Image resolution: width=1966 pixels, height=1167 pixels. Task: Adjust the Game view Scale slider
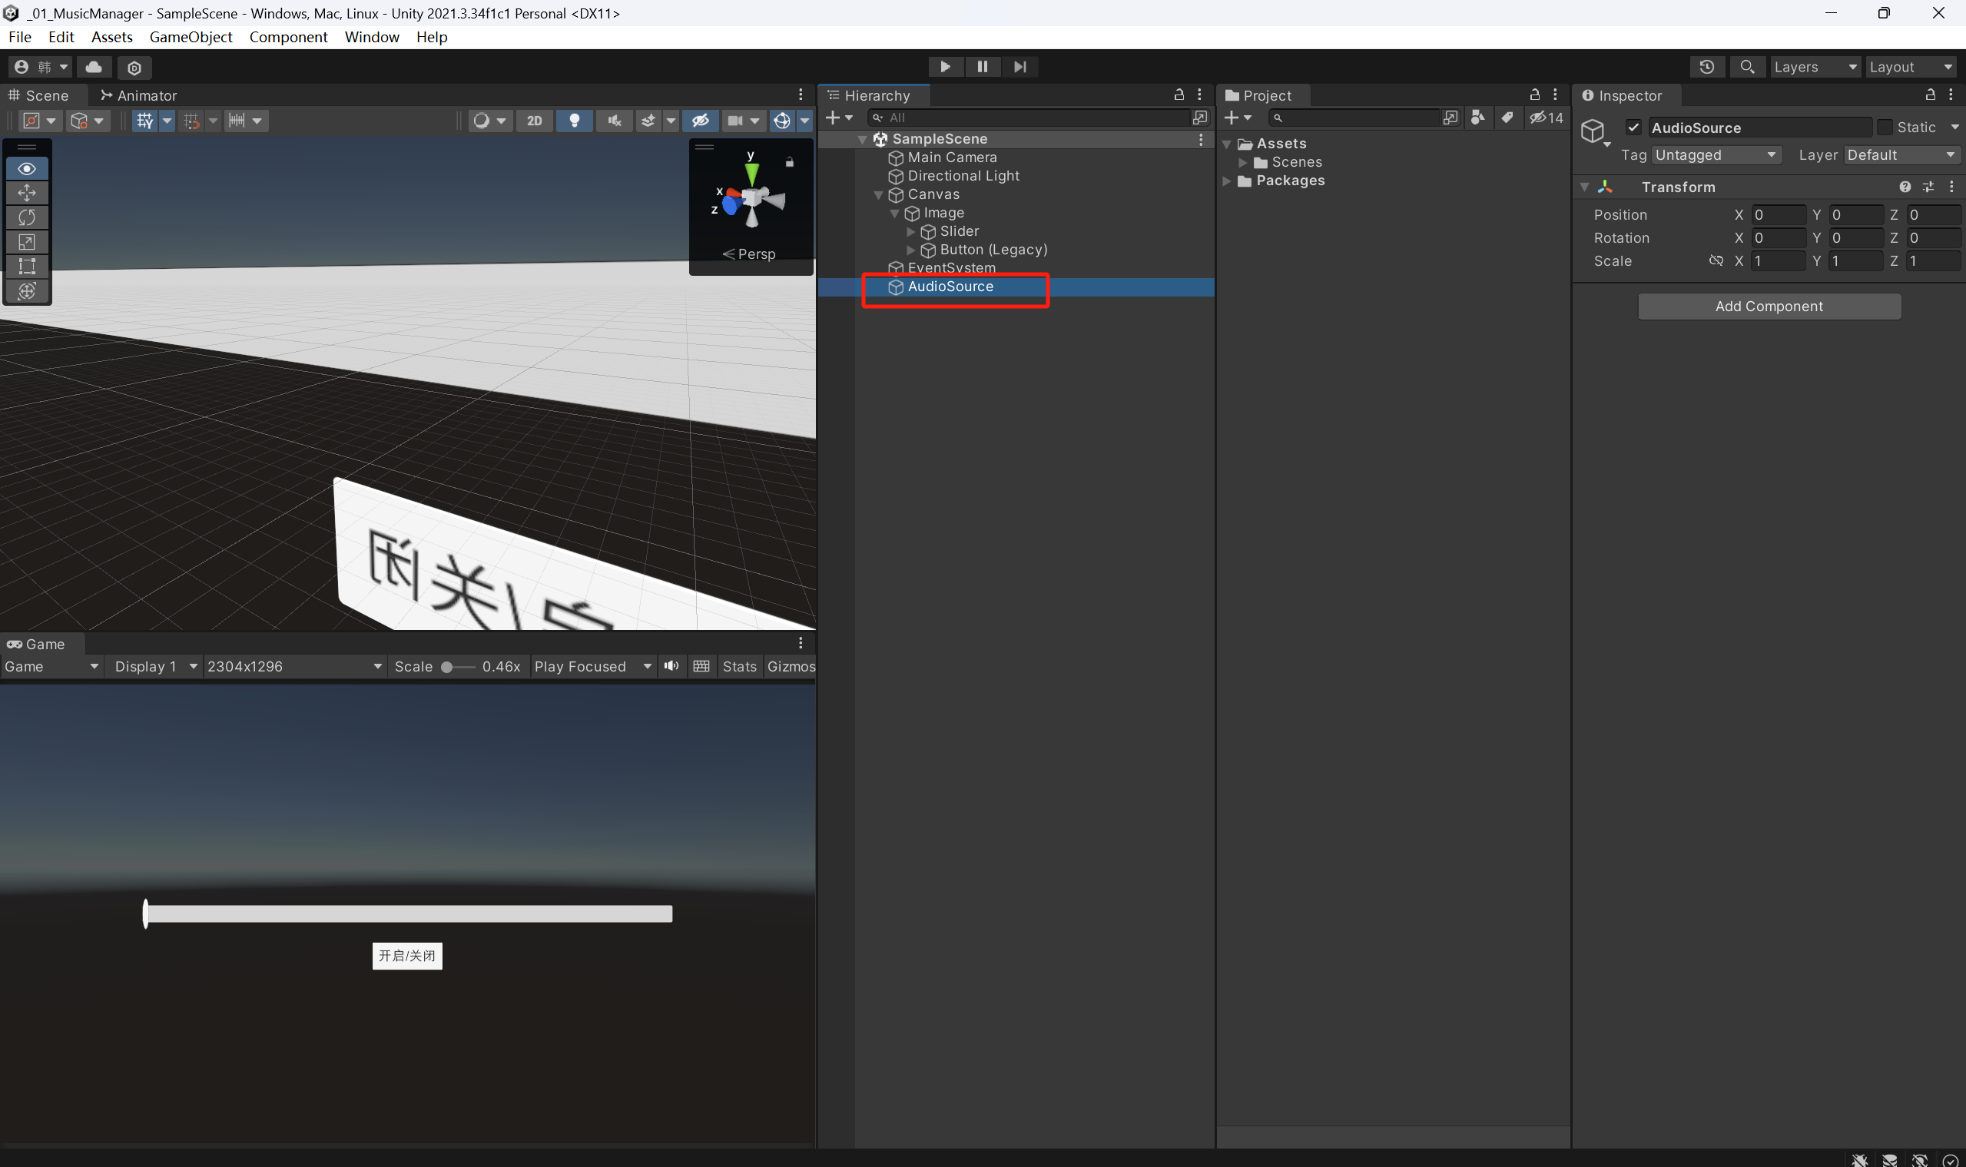point(447,667)
